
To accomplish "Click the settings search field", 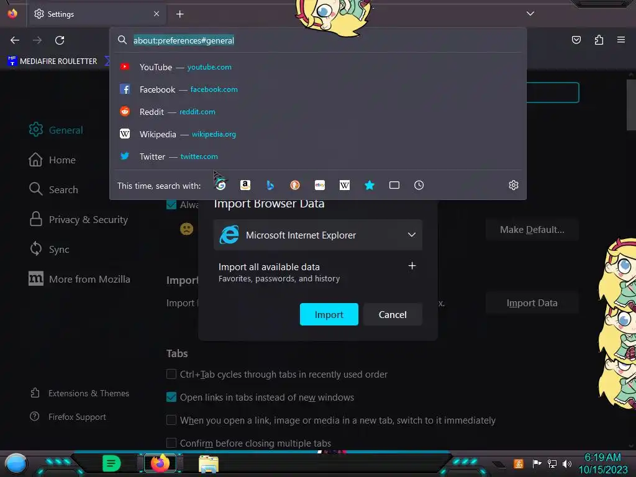I will click(x=552, y=93).
